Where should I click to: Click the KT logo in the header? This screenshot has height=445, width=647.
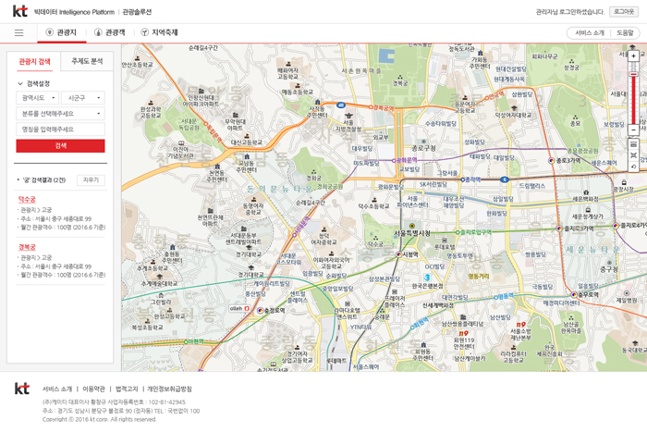(x=19, y=11)
